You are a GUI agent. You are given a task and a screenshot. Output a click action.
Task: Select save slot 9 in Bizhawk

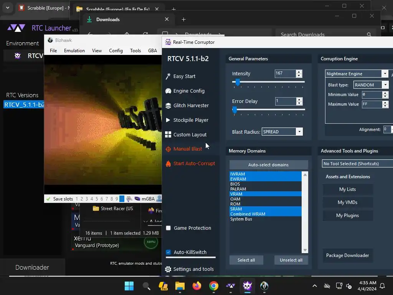click(x=117, y=199)
